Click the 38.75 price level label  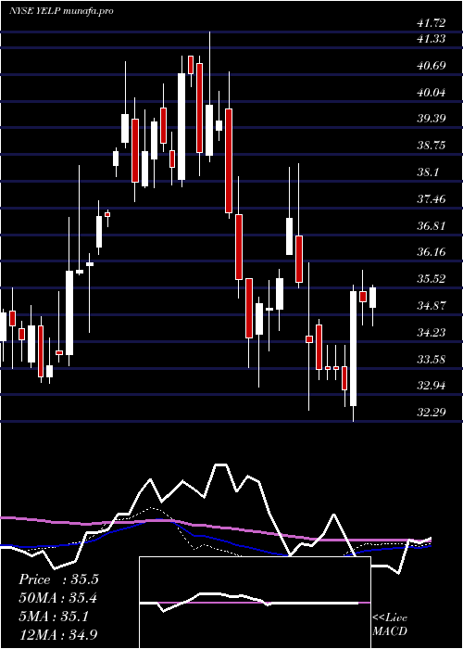[x=432, y=146]
